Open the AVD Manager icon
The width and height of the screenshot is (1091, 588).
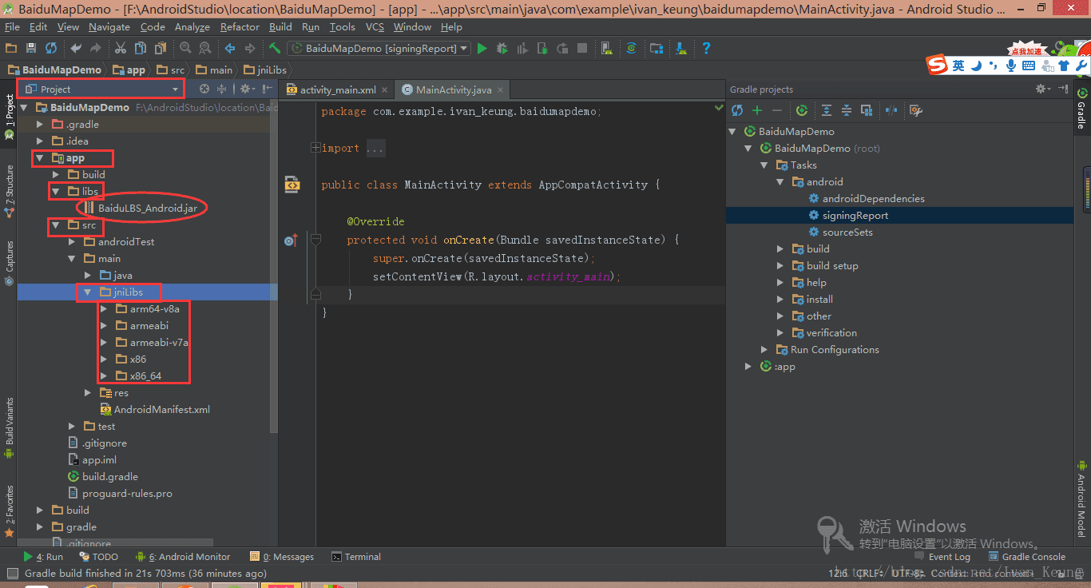coord(607,49)
